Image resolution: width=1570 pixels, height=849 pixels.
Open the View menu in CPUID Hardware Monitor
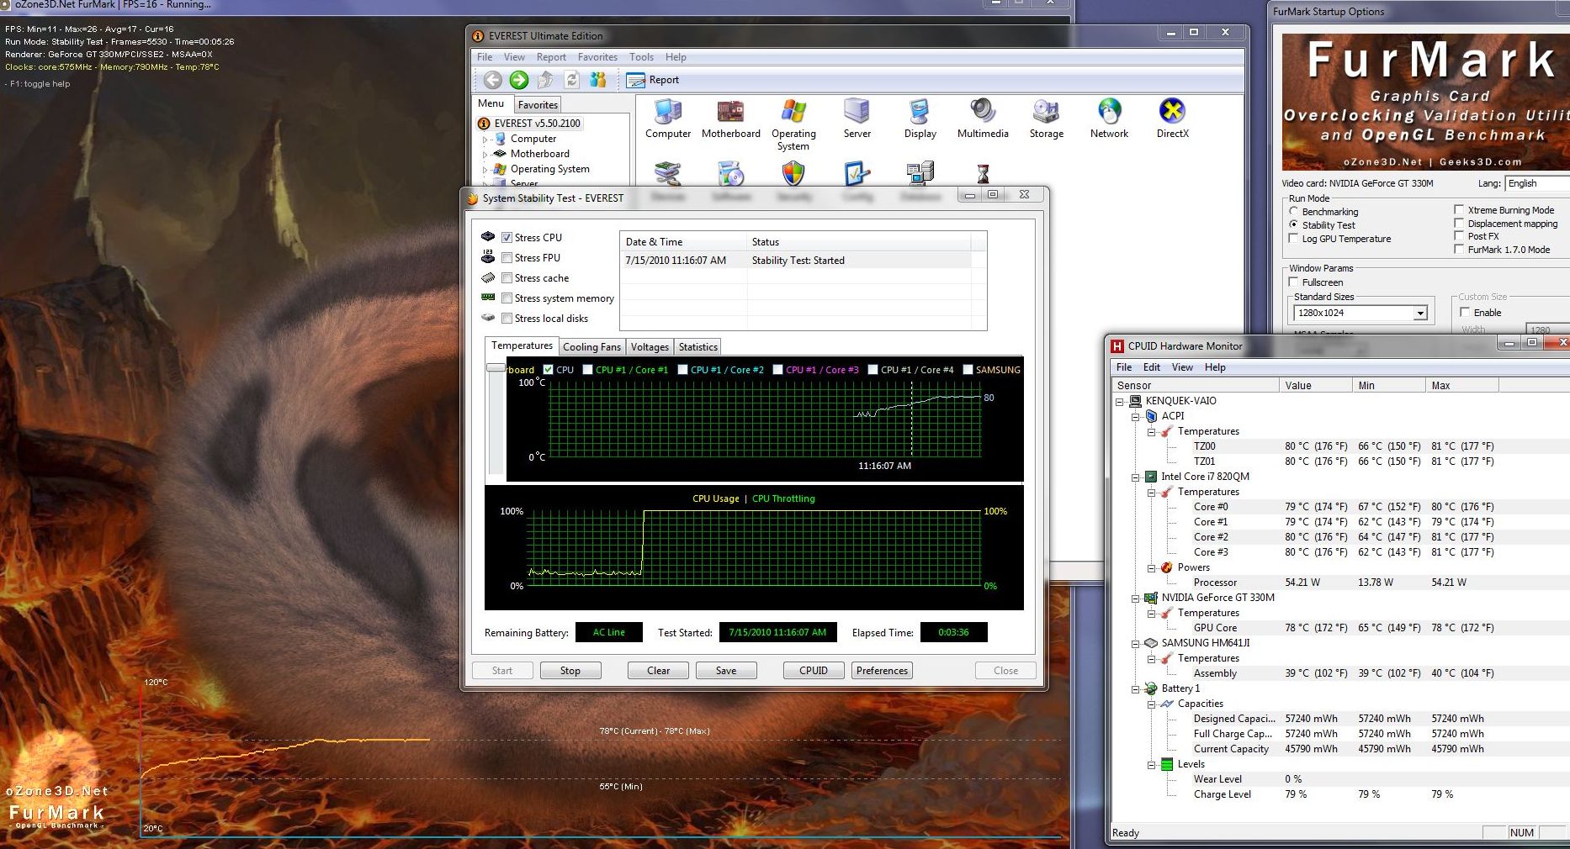1182,367
